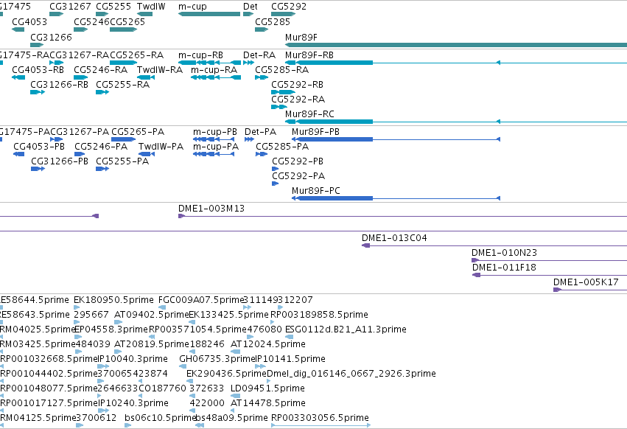Click the EK290436.5prime EST label
Image resolution: width=627 pixels, height=429 pixels.
[226, 374]
